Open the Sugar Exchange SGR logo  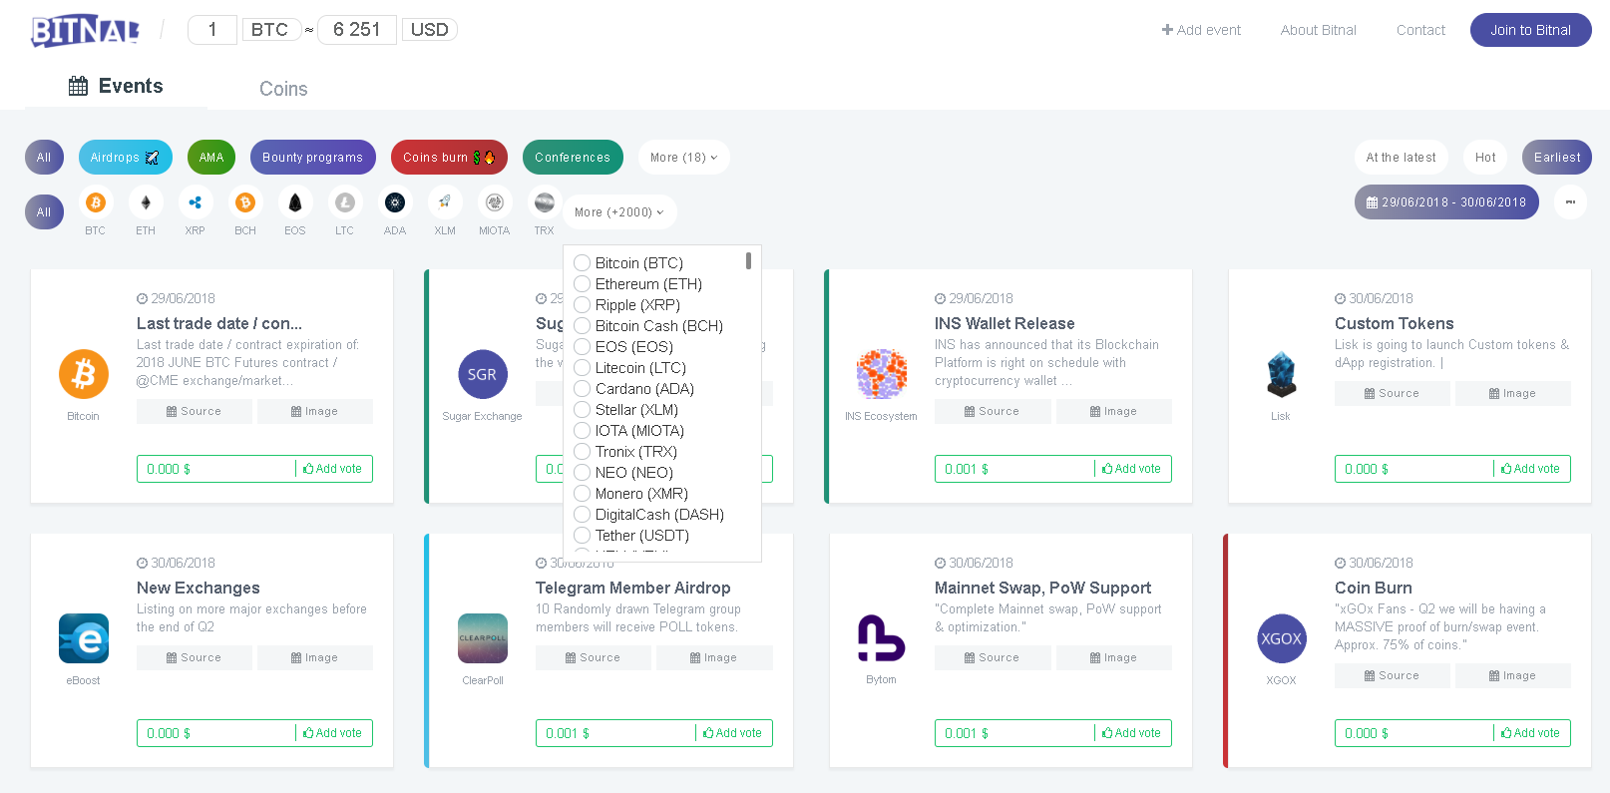click(483, 374)
